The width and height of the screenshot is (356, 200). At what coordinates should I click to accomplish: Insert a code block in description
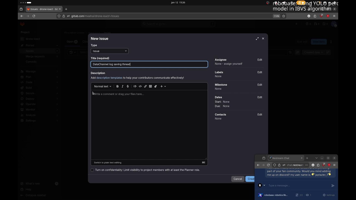click(140, 86)
